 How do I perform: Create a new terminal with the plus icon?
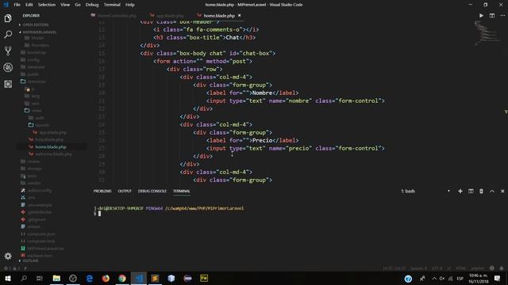click(460, 191)
